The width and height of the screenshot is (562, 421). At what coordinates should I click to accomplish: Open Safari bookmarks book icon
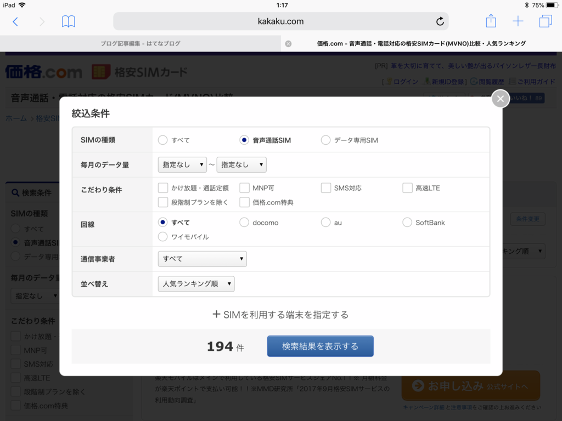68,21
